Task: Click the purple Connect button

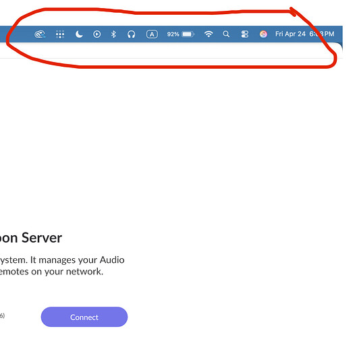Action: [x=84, y=317]
